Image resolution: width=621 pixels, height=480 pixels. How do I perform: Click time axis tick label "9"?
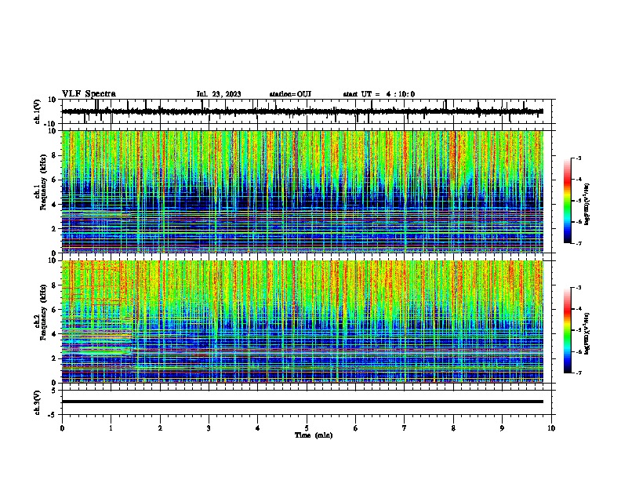pos(502,428)
